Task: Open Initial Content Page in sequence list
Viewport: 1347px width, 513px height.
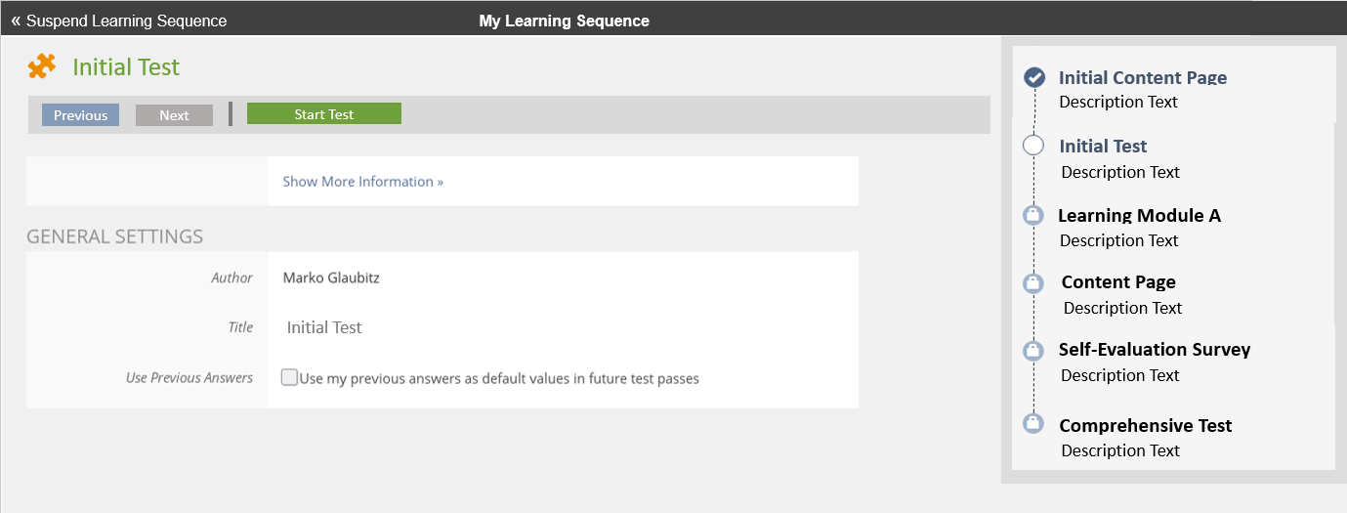Action: pyautogui.click(x=1142, y=78)
